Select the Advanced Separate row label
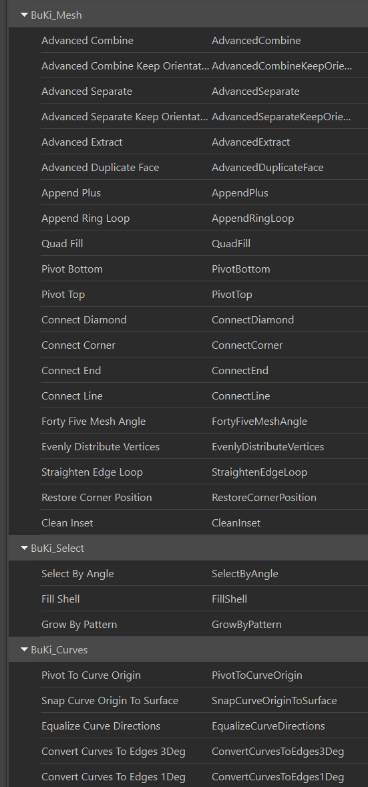This screenshot has height=787, width=368. coord(87,92)
